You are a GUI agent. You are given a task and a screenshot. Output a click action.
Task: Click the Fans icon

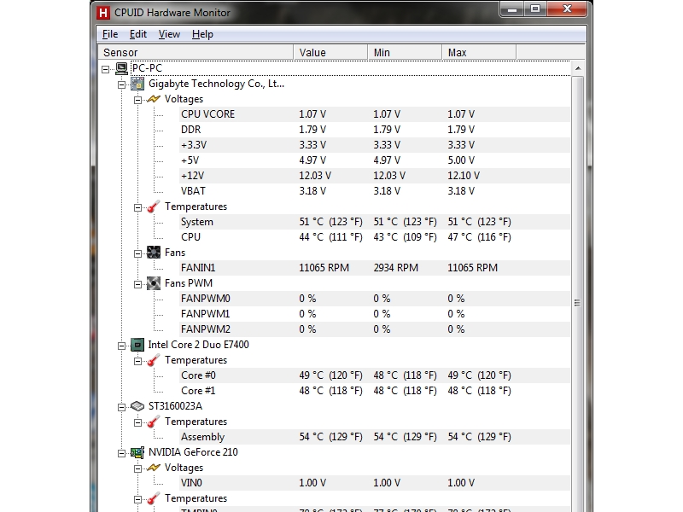coord(154,253)
